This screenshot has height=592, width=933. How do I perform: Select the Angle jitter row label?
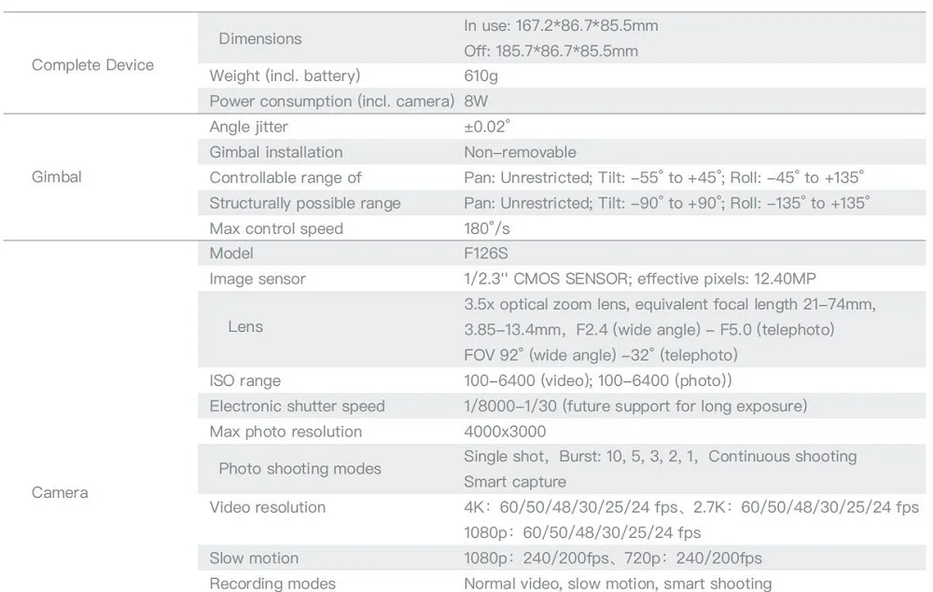coord(248,127)
